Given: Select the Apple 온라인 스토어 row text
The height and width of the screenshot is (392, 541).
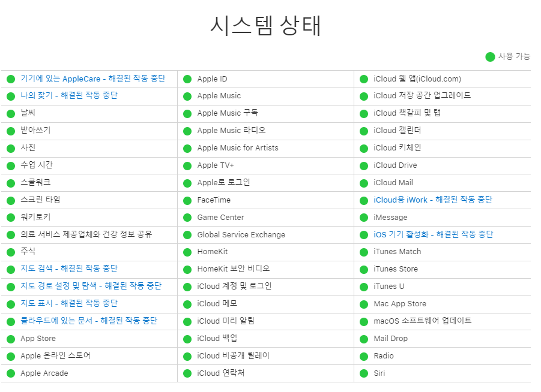Looking at the screenshot, I should pos(55,356).
